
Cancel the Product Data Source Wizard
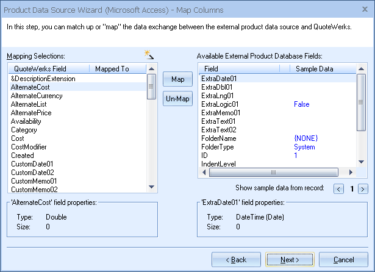click(x=344, y=260)
